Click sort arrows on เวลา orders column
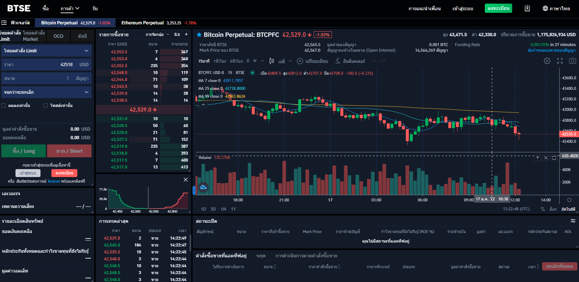579x282 pixels. click(x=538, y=267)
